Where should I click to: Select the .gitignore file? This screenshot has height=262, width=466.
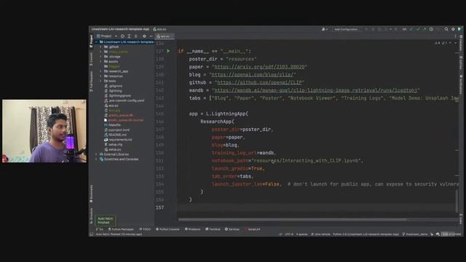point(114,86)
